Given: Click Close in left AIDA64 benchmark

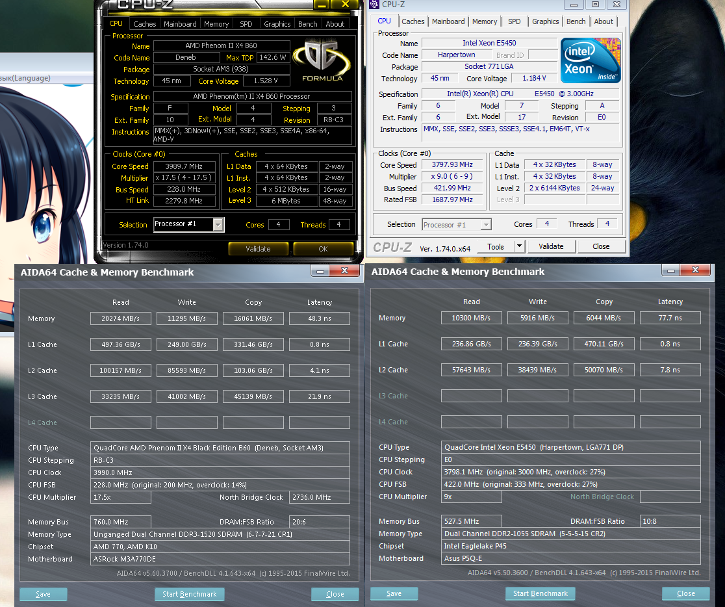Looking at the screenshot, I should coord(335,594).
